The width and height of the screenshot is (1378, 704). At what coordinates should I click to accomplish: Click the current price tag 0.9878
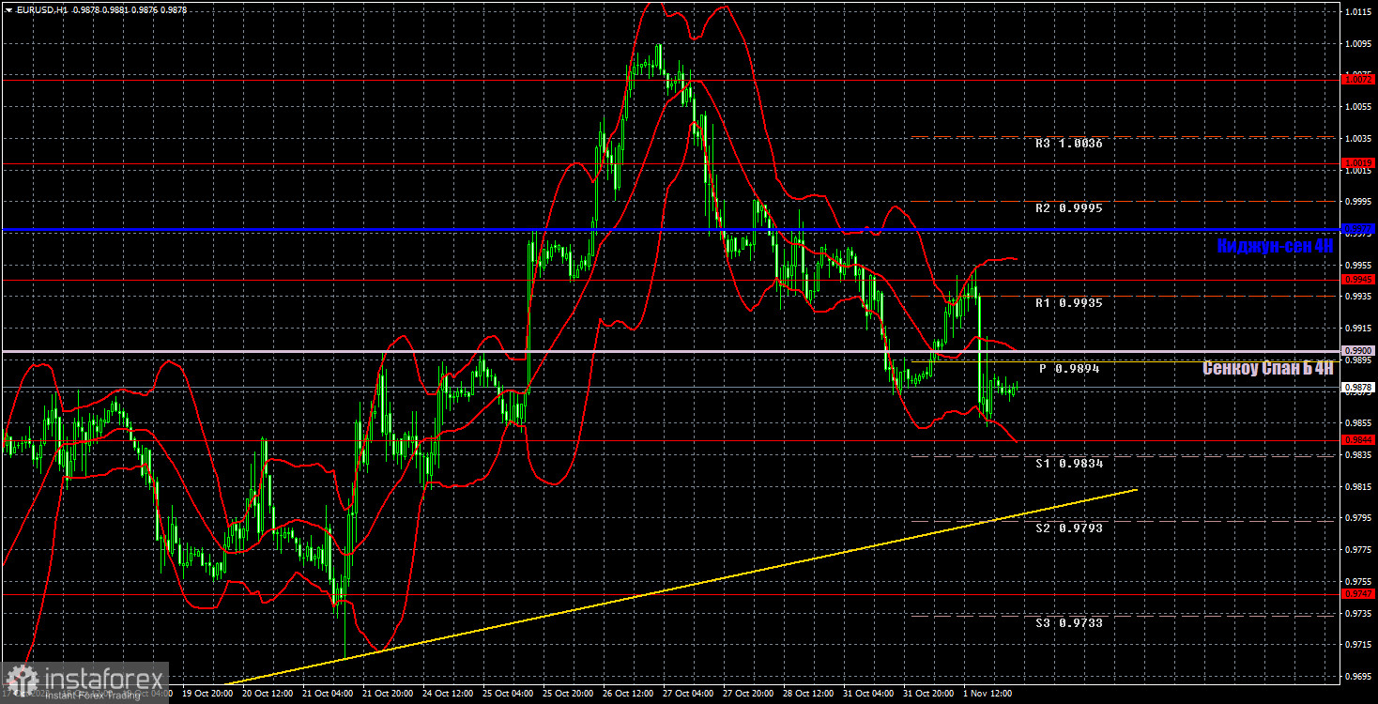[1358, 387]
